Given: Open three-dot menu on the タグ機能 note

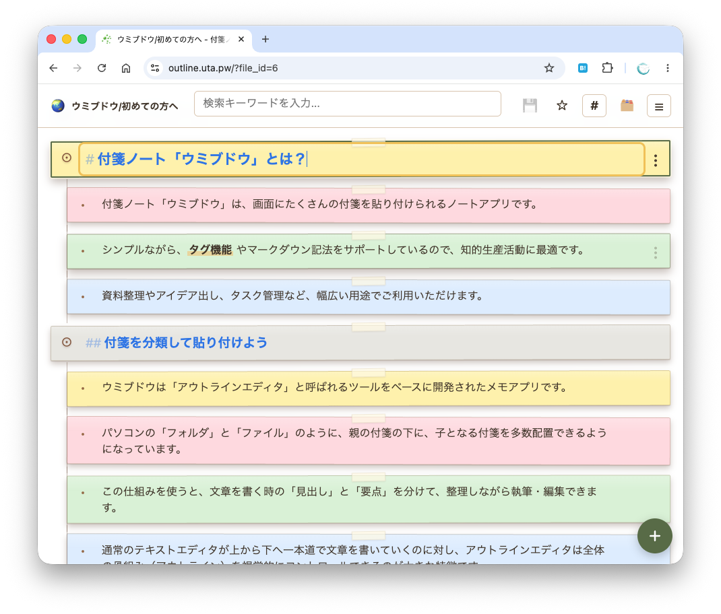Looking at the screenshot, I should click(x=656, y=252).
